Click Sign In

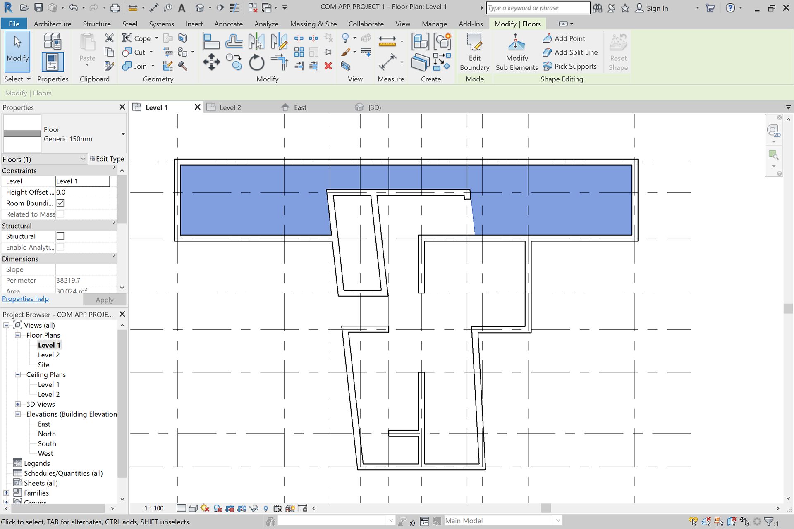652,8
